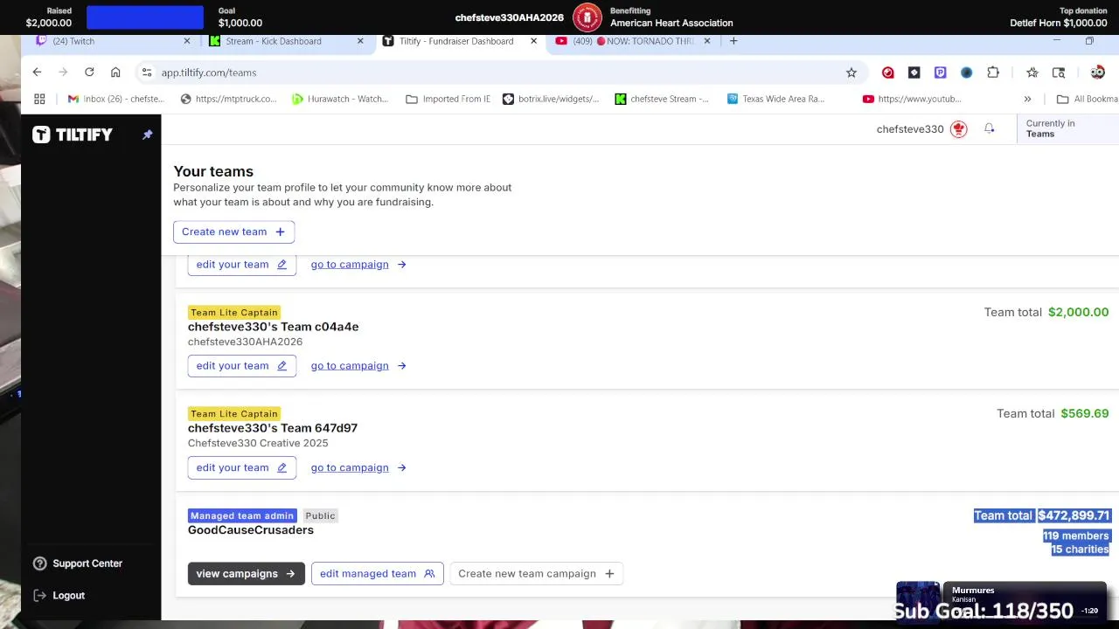
Task: Click the chefsteve330AHA2026 campaign text under team
Action: (245, 342)
